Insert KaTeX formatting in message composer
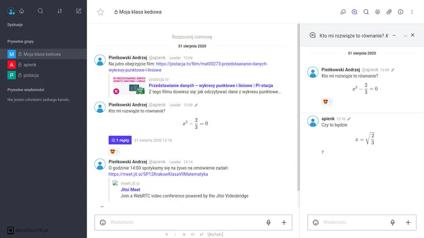The width and height of the screenshot is (424, 238). coord(215,234)
